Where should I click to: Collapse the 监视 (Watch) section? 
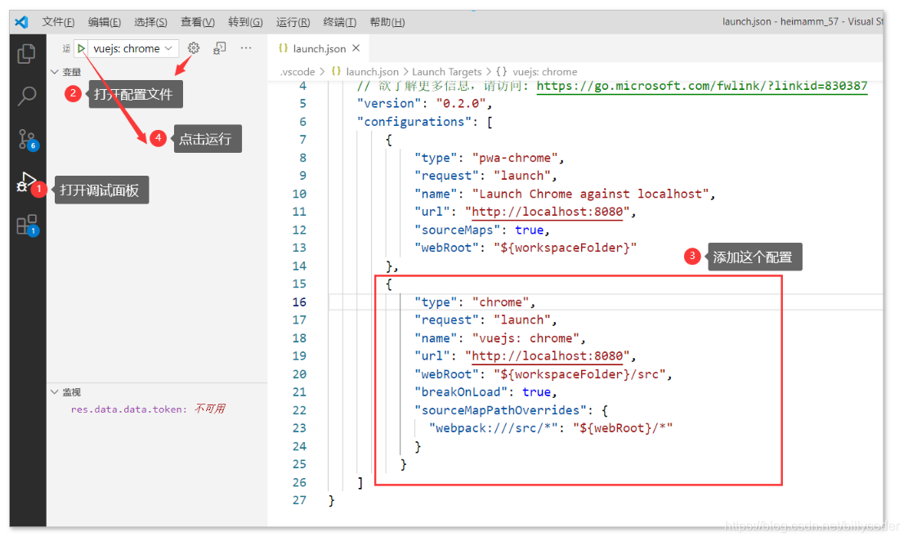click(66, 392)
